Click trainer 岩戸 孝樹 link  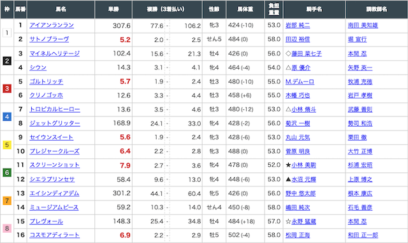360,95
